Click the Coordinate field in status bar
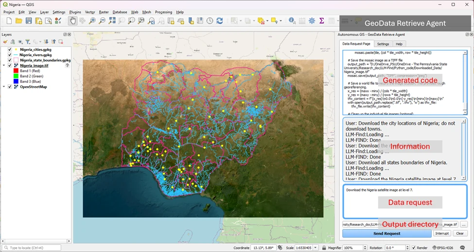 (263, 248)
